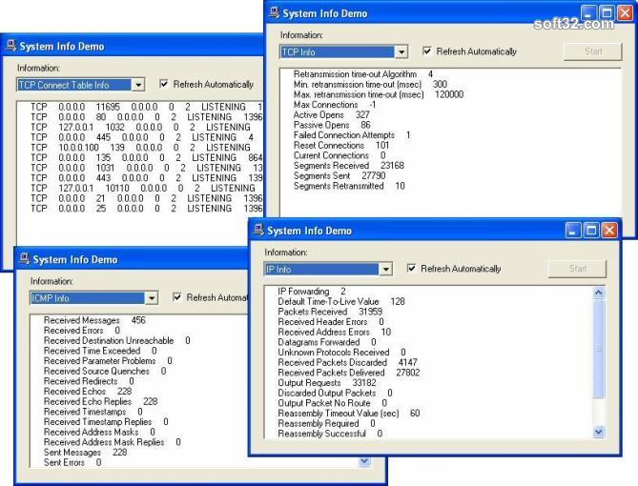Close the TCP Info window
Viewport: 638px width, 486px height.
pyautogui.click(x=625, y=13)
